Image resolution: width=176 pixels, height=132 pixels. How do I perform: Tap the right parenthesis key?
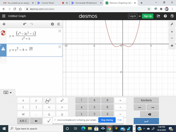[x=36, y=107]
